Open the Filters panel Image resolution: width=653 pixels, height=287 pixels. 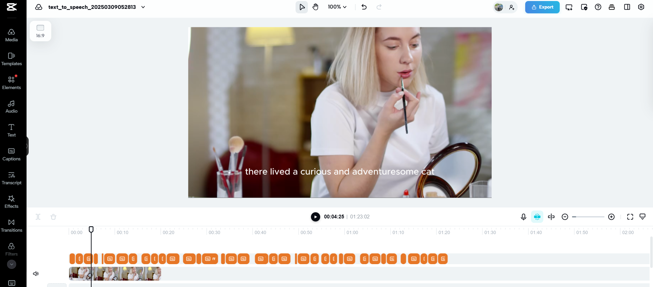coord(12,249)
